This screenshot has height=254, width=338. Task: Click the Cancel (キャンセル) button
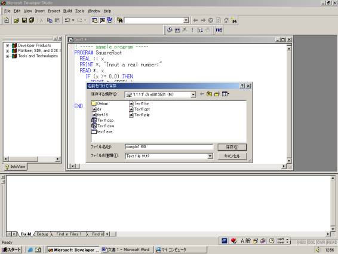click(232, 156)
